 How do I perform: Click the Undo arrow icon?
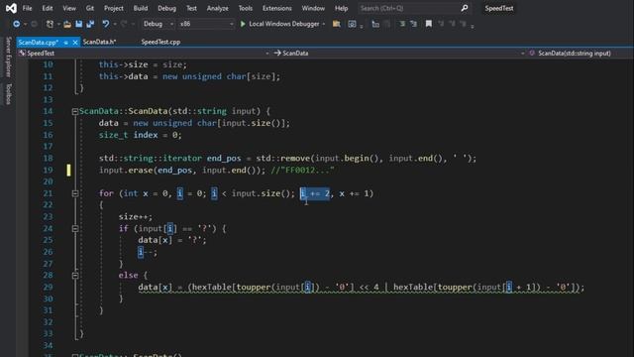pos(106,24)
